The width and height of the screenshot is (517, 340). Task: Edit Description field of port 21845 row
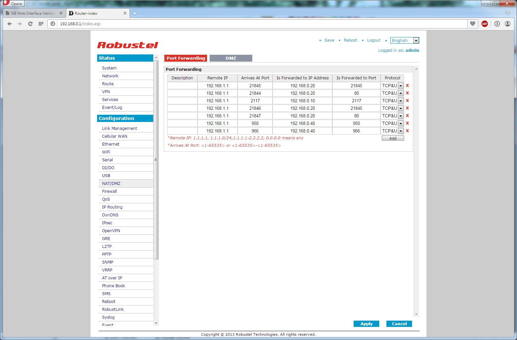[x=182, y=86]
